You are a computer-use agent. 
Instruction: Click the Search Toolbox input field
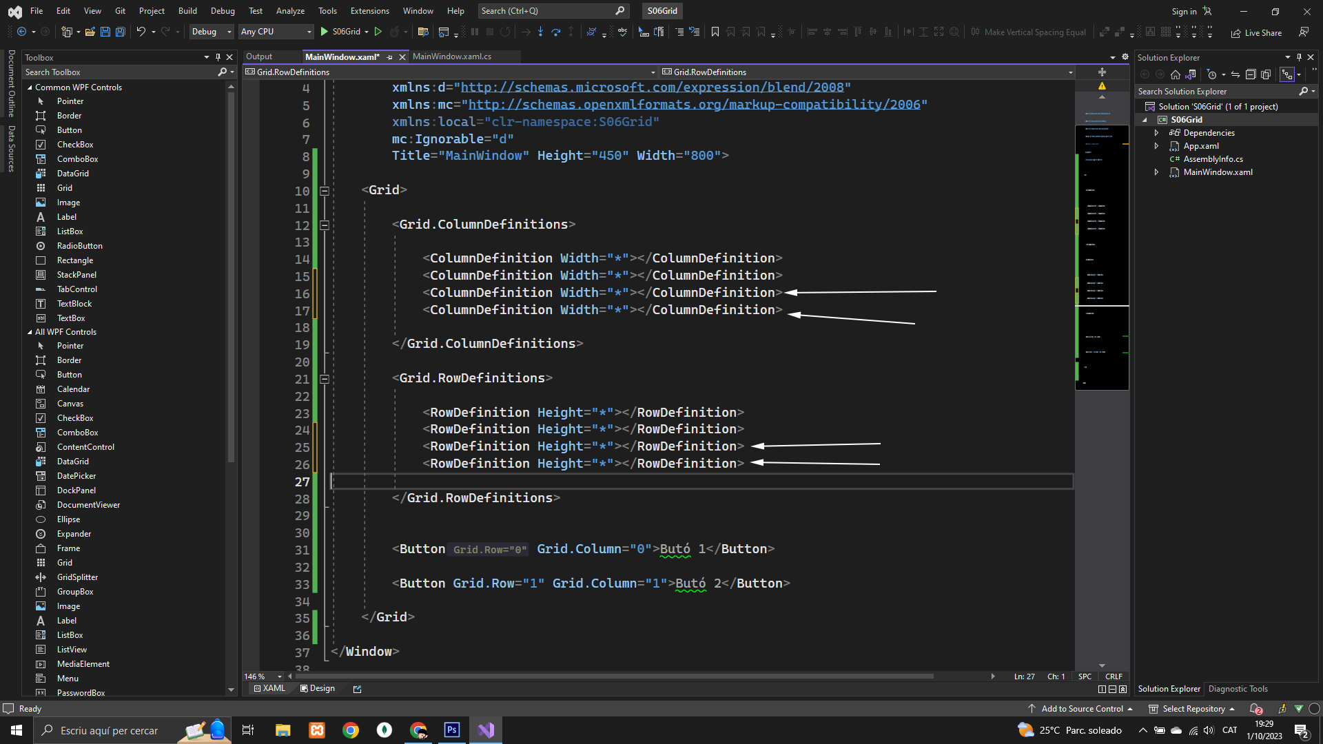(x=117, y=72)
